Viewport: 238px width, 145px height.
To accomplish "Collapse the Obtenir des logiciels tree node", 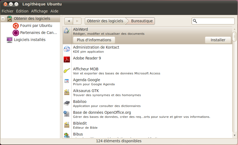I will click(x=3, y=19).
